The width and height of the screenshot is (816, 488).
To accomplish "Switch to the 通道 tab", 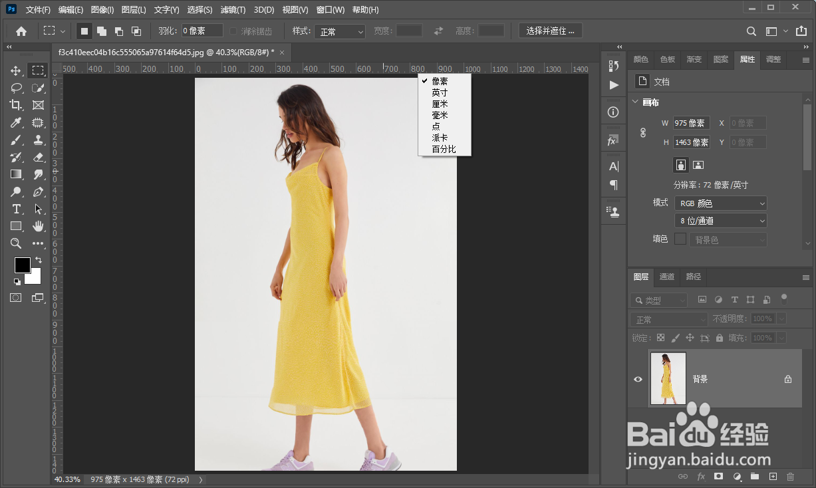I will point(667,277).
